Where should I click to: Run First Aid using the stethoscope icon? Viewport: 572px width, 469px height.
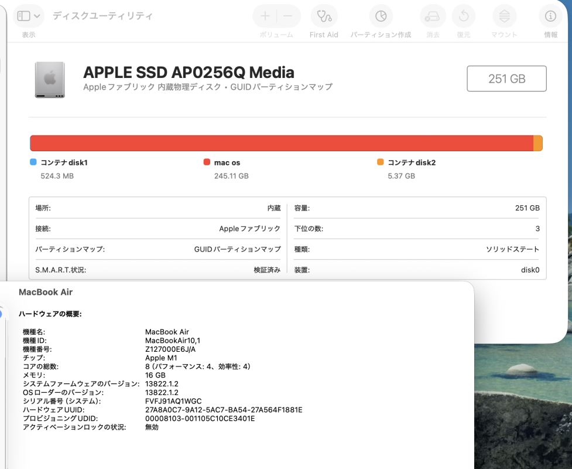324,16
